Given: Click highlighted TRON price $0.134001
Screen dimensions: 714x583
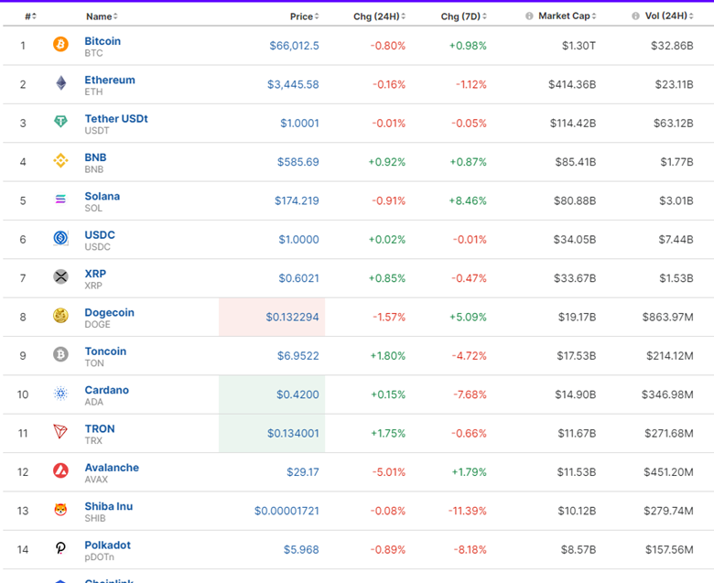Looking at the screenshot, I should [293, 433].
